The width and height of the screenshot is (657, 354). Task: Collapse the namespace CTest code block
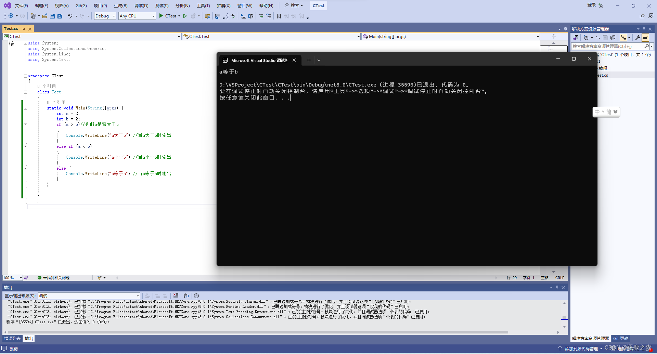pyautogui.click(x=25, y=76)
